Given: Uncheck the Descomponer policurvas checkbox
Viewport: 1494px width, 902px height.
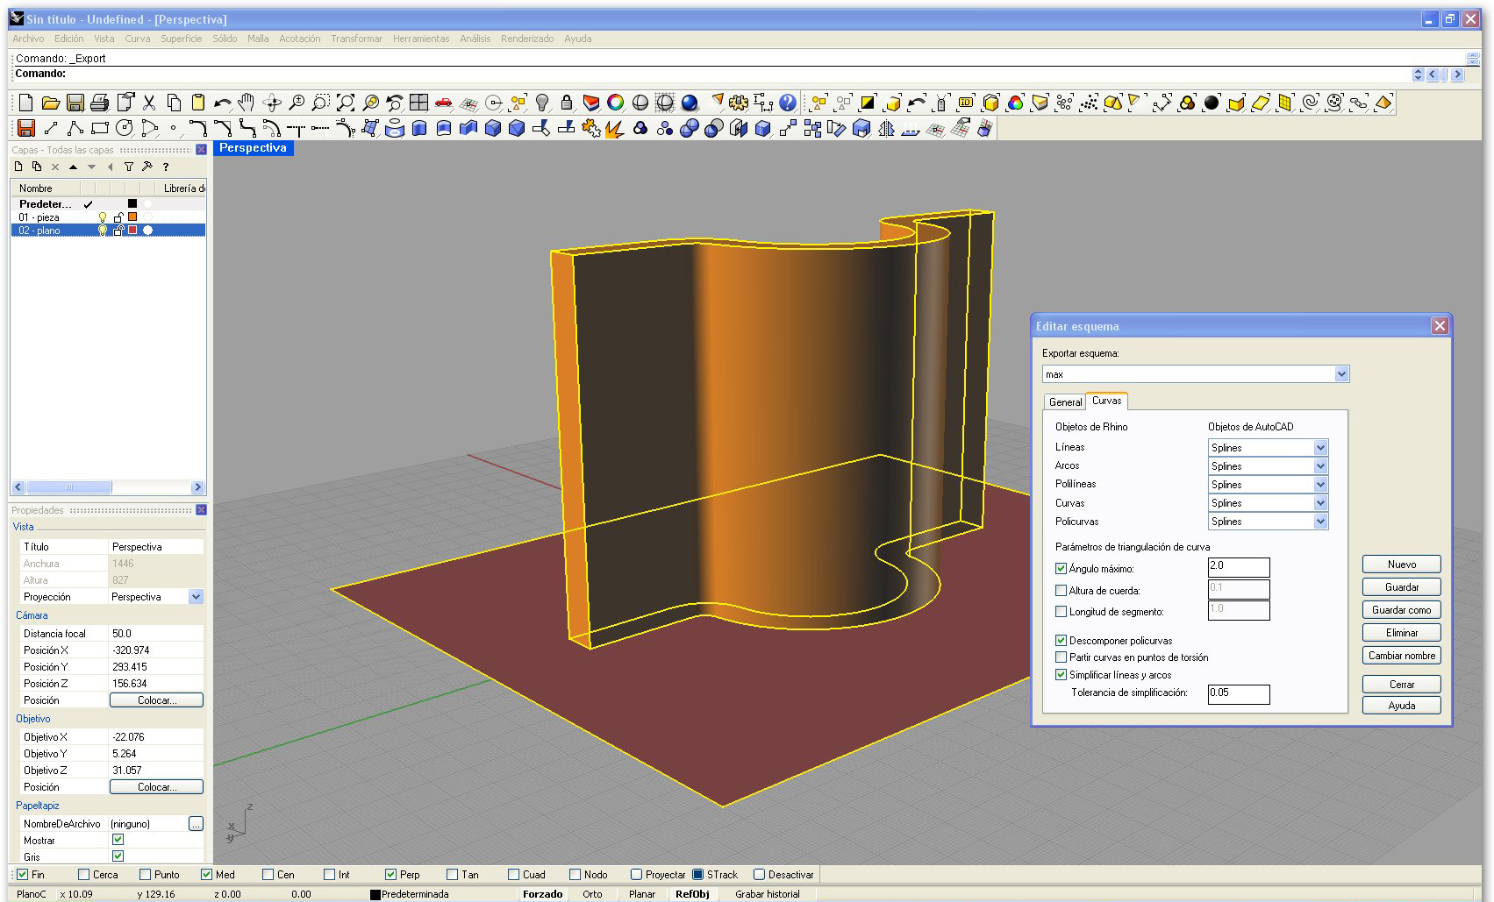Looking at the screenshot, I should [1062, 641].
